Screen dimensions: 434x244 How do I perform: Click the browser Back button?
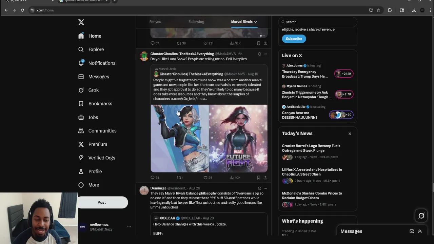[x=6, y=10]
